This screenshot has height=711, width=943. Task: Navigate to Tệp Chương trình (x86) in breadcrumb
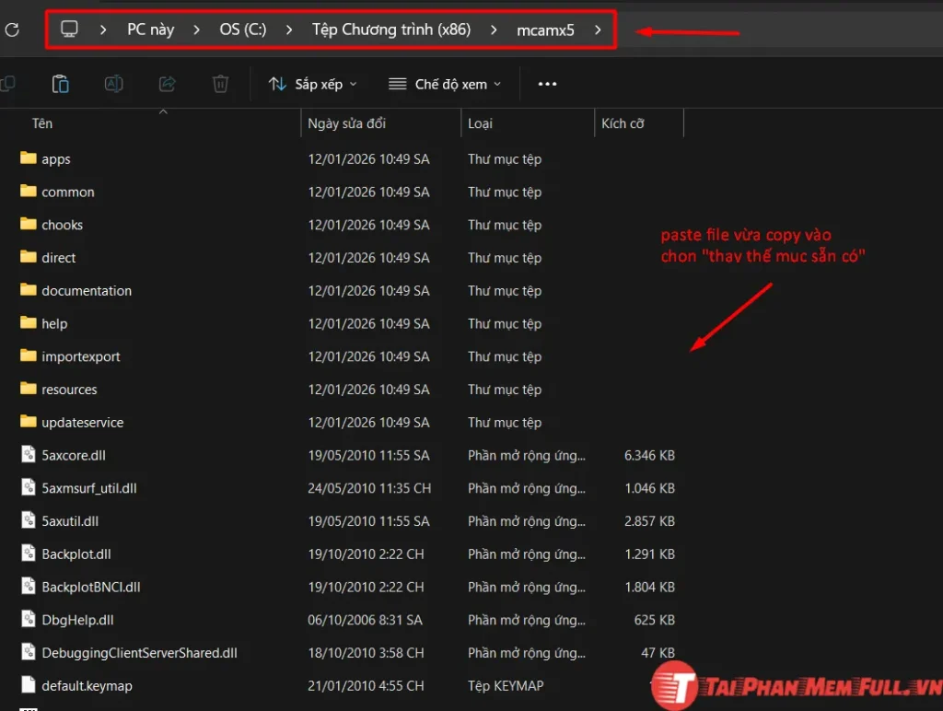390,29
